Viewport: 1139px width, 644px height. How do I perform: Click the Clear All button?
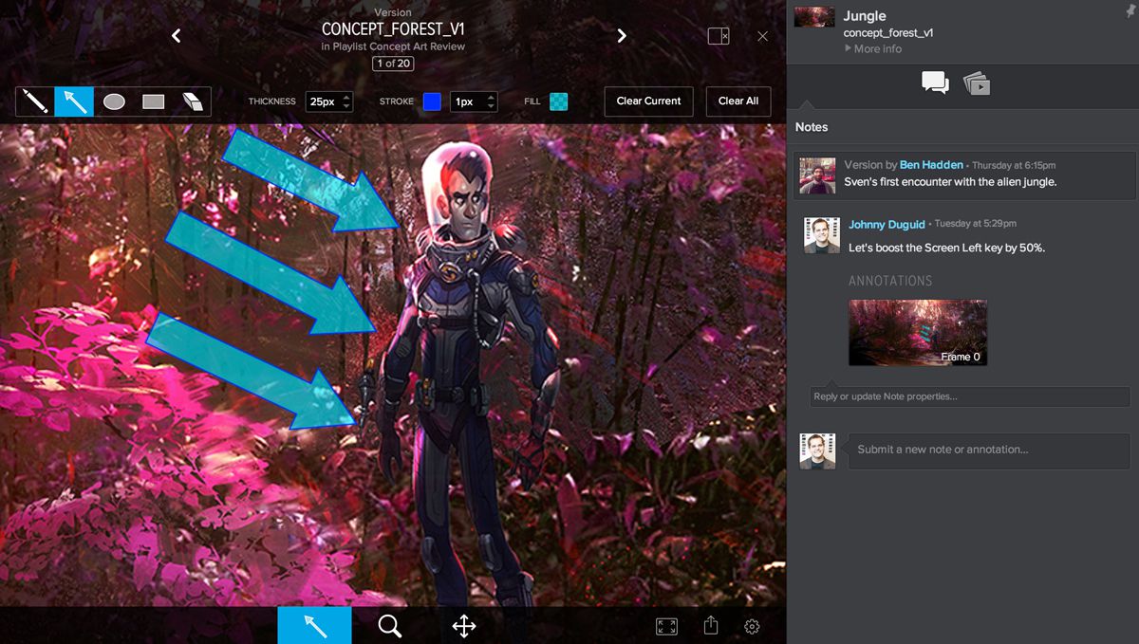(738, 101)
